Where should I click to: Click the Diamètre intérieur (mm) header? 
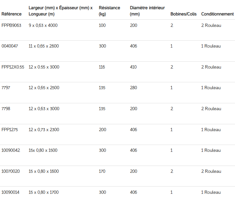click(147, 11)
